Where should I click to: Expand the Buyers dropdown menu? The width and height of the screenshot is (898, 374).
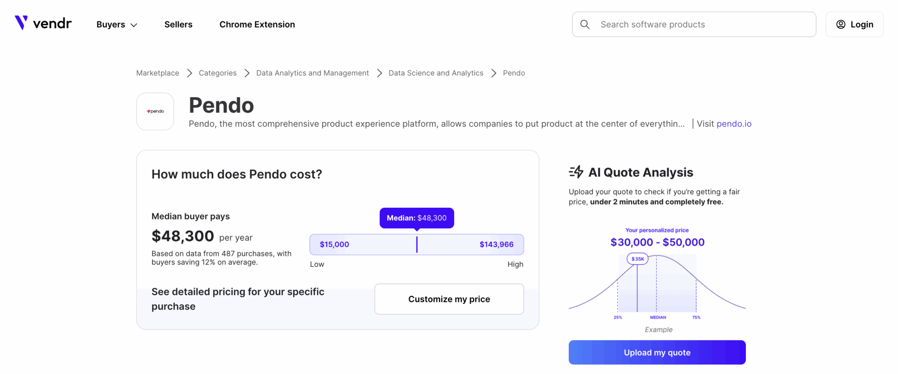pos(111,24)
